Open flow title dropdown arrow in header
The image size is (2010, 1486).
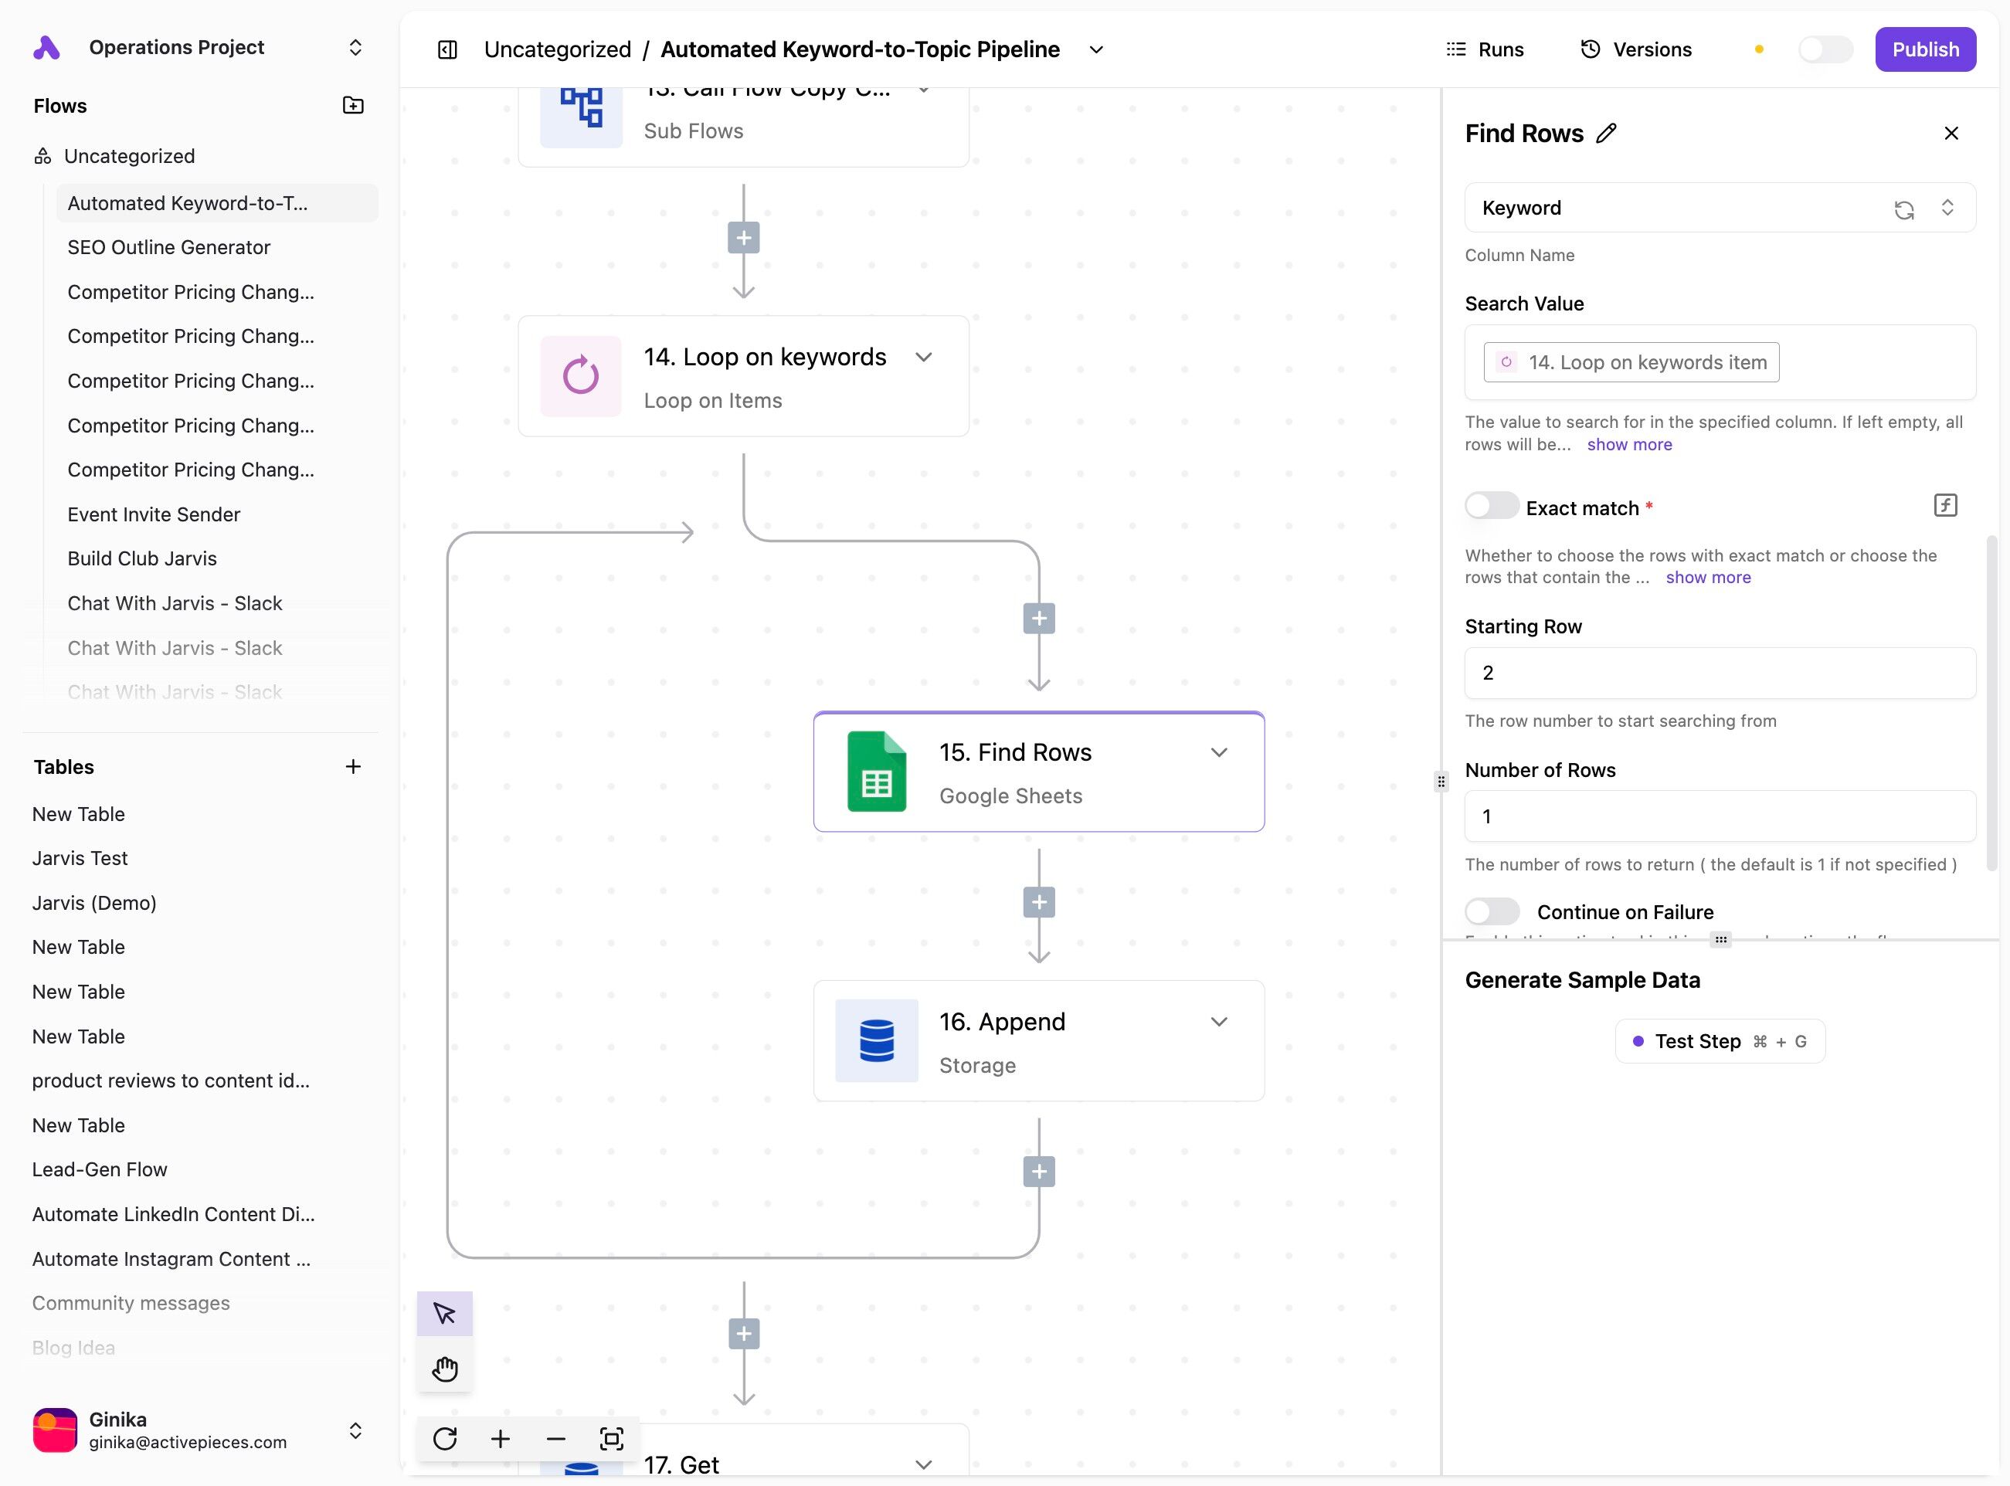(x=1096, y=49)
